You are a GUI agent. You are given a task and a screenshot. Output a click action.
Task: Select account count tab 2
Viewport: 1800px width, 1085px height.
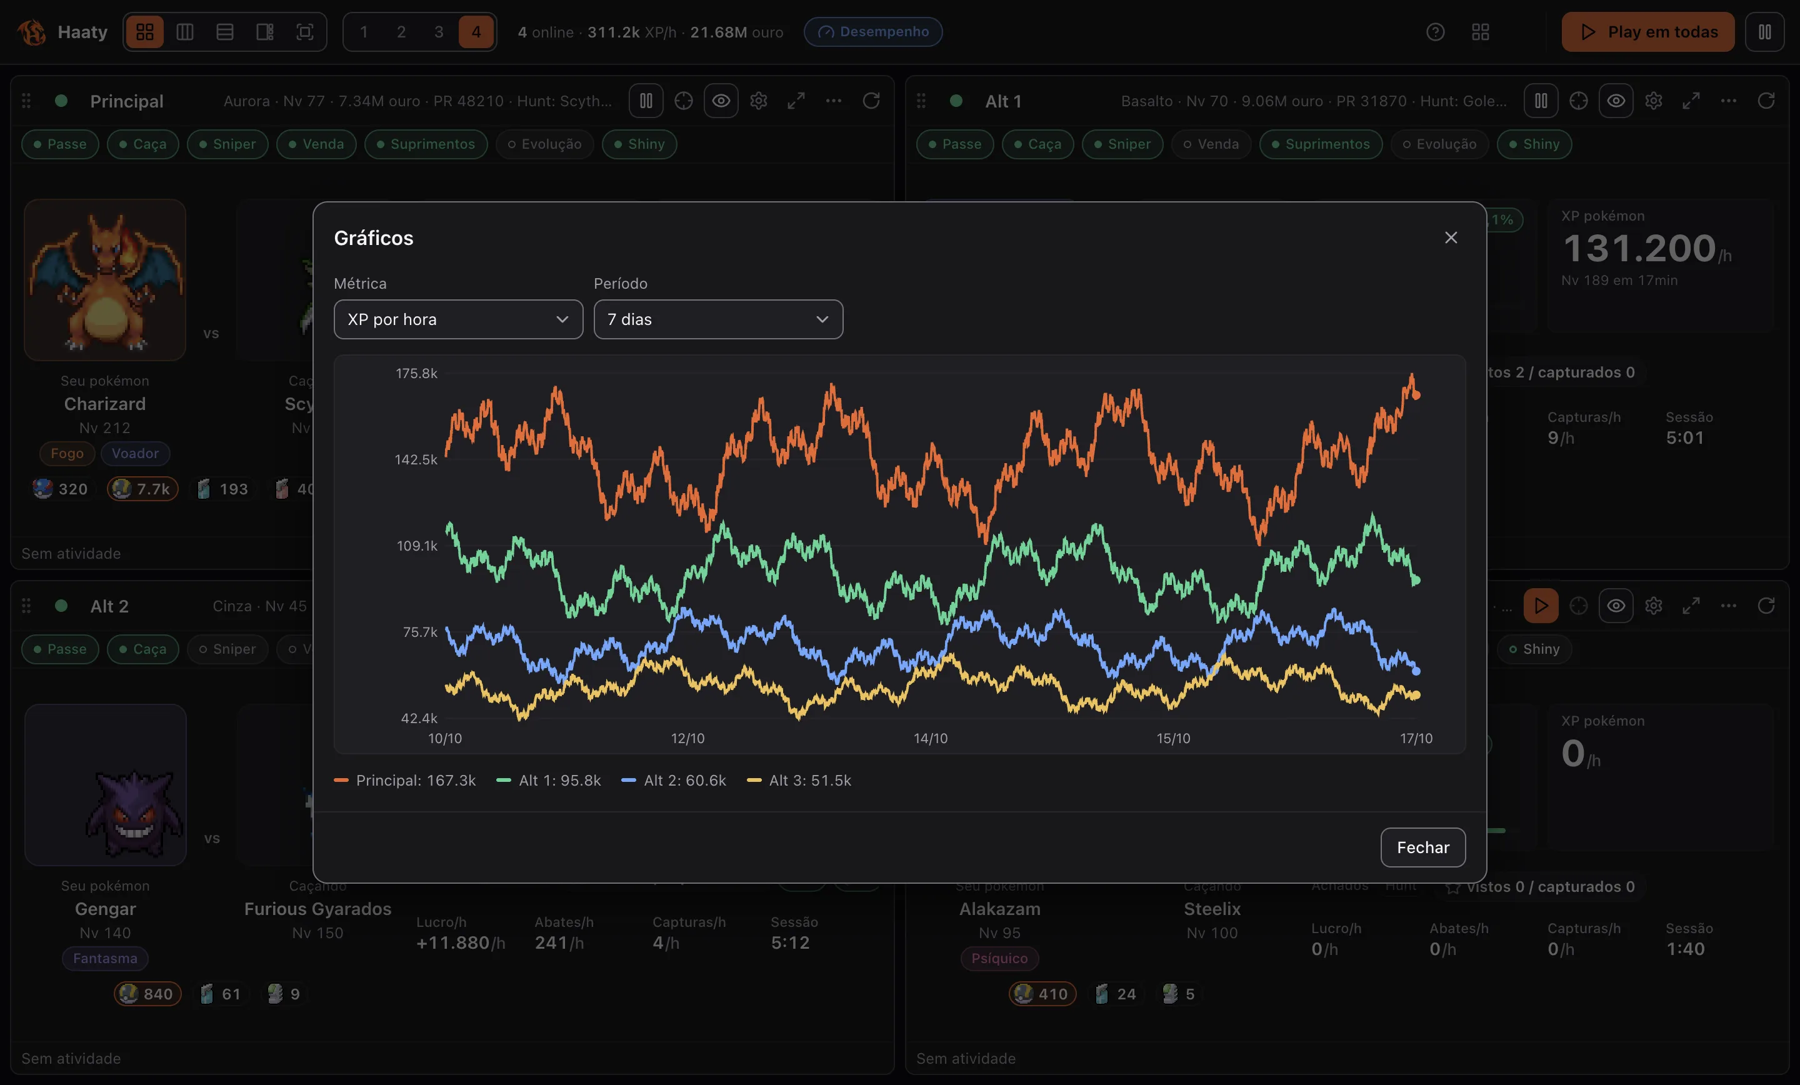(x=401, y=32)
